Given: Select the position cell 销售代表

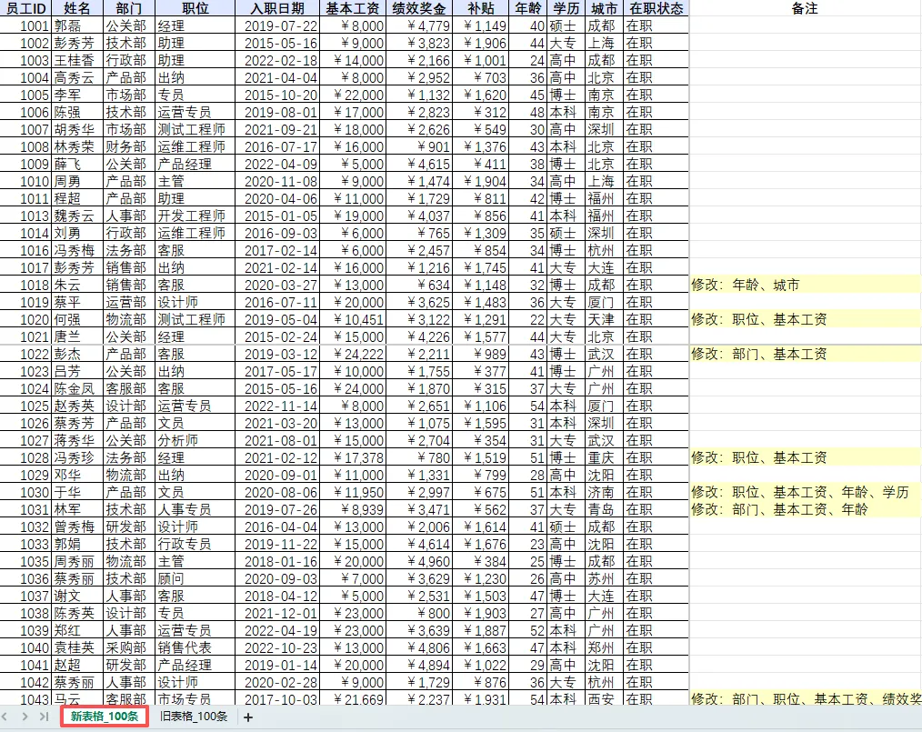Looking at the screenshot, I should [195, 647].
